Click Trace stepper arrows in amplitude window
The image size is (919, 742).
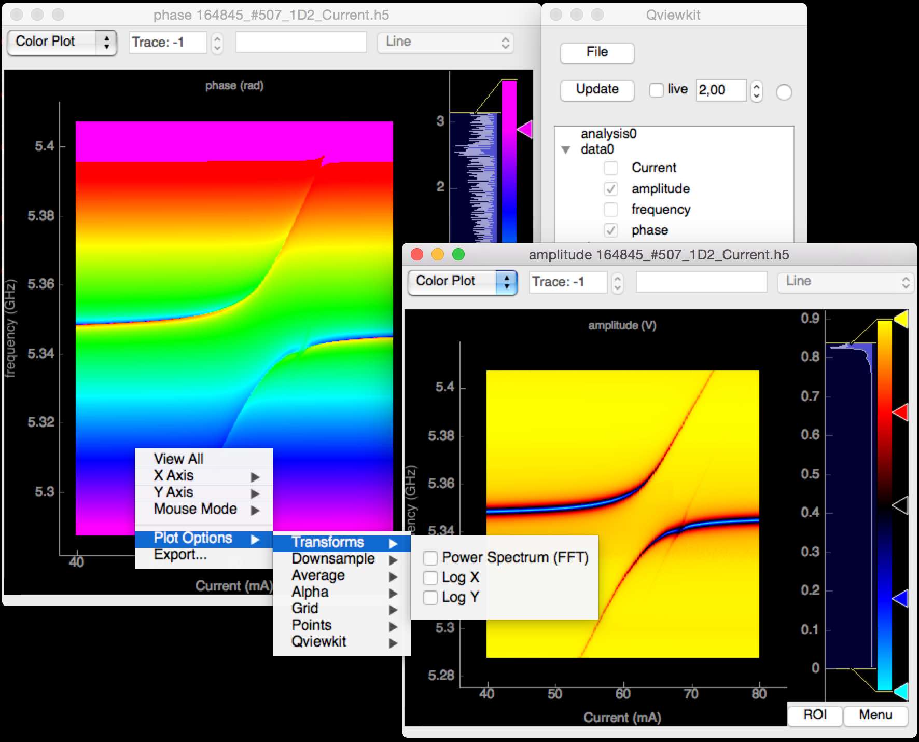(x=617, y=282)
